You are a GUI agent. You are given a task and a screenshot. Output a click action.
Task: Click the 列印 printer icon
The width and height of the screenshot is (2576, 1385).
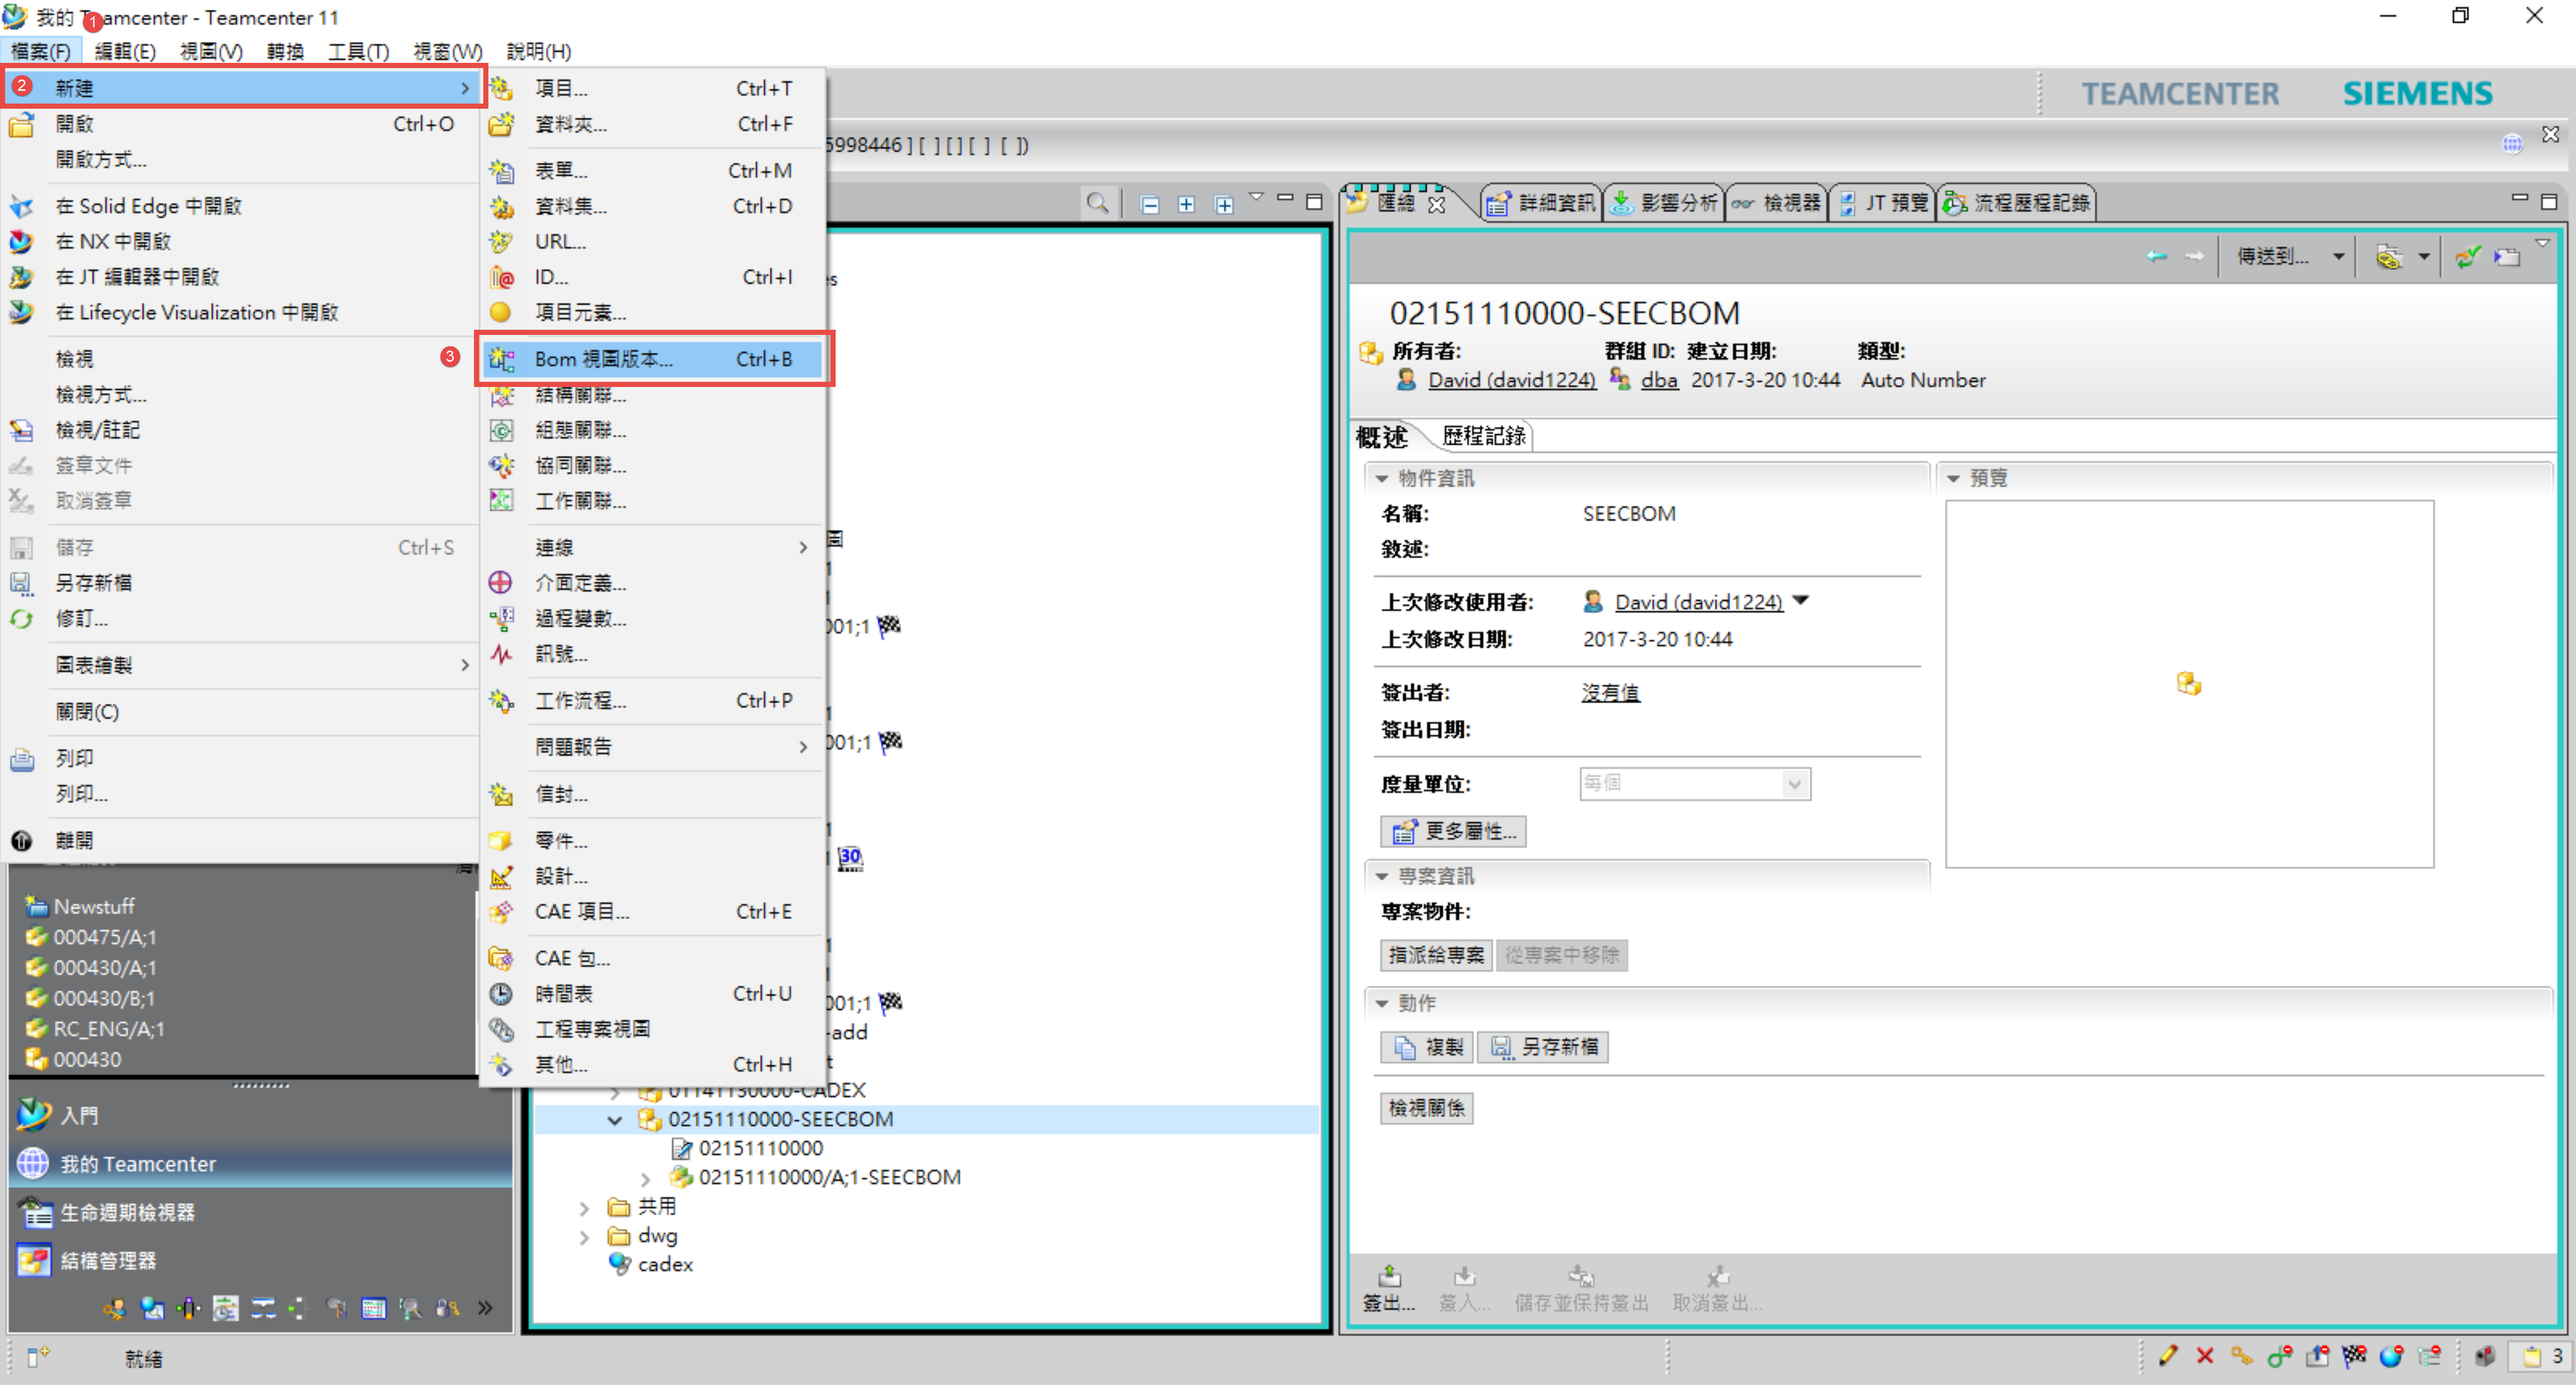[x=22, y=759]
